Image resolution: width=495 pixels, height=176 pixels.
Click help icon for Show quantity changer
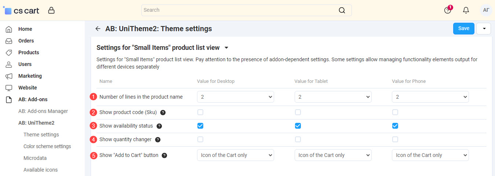click(x=158, y=140)
